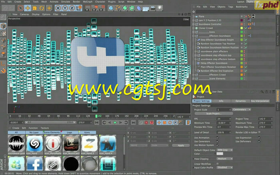Select the soundwave_guid material thumbnail
Screen dimensions: 280x175
[x=16, y=143]
